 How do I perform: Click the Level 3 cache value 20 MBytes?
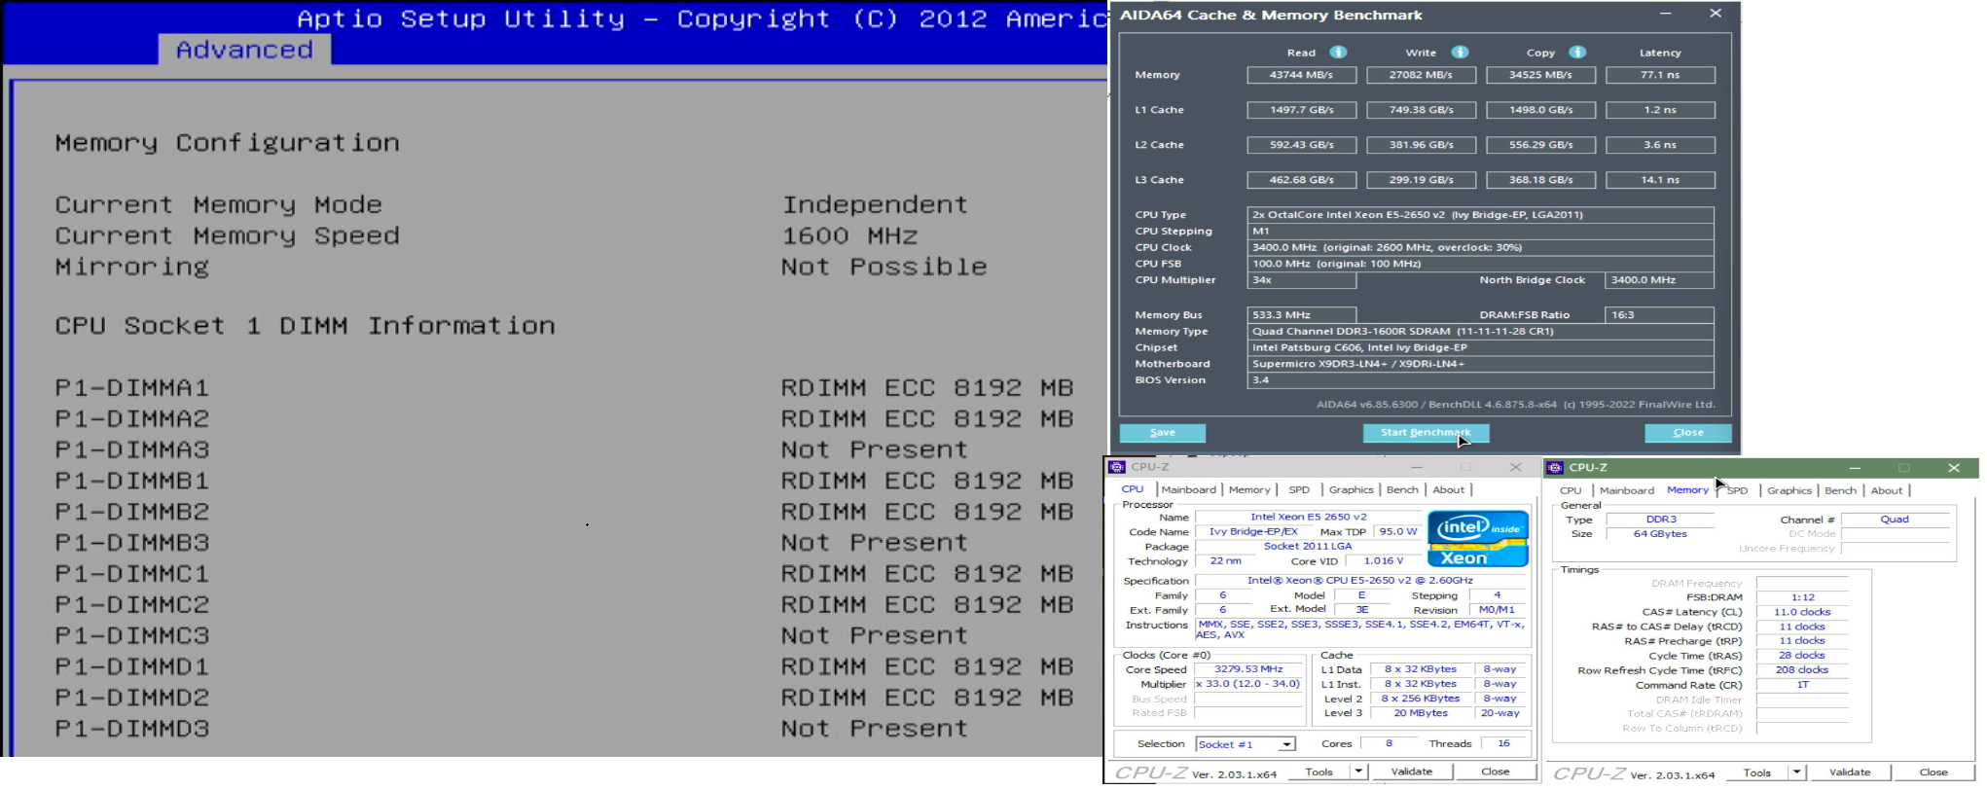pyautogui.click(x=1421, y=713)
